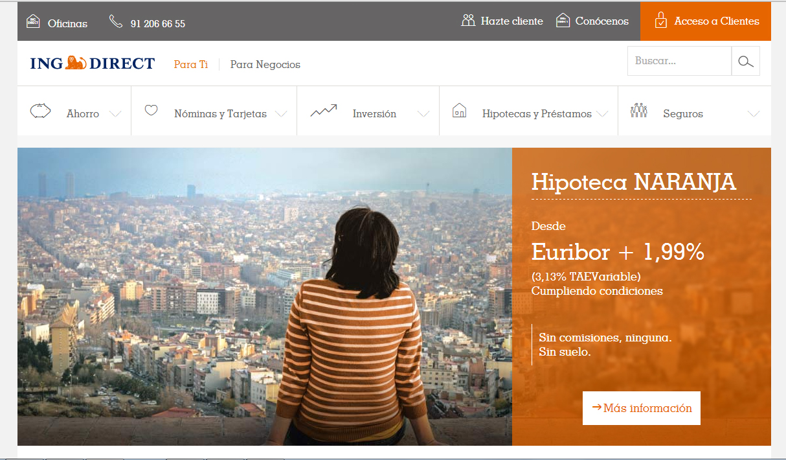Click the magnifying glass search icon
Viewport: 786px width, 460px height.
point(746,62)
